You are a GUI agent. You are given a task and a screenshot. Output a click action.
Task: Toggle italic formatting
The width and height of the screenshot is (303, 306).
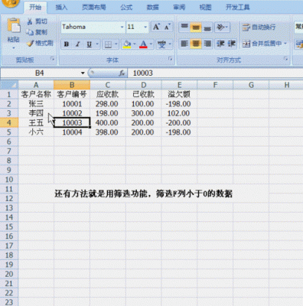click(78, 44)
